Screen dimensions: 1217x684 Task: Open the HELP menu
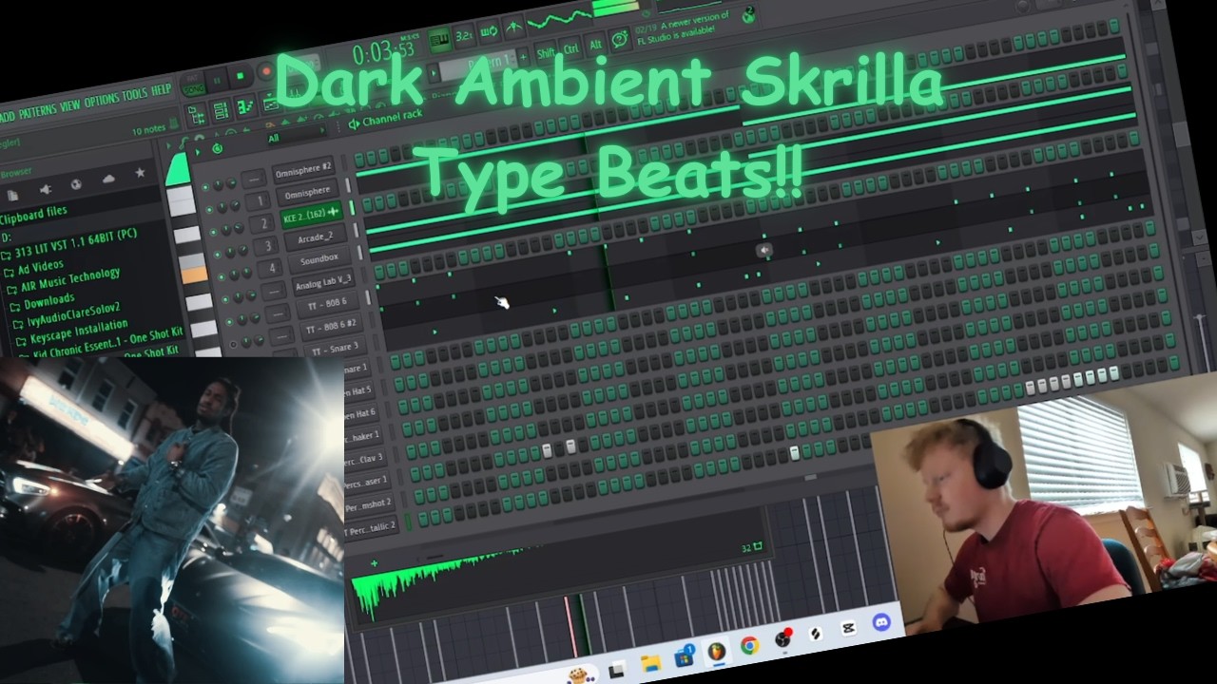tap(161, 89)
